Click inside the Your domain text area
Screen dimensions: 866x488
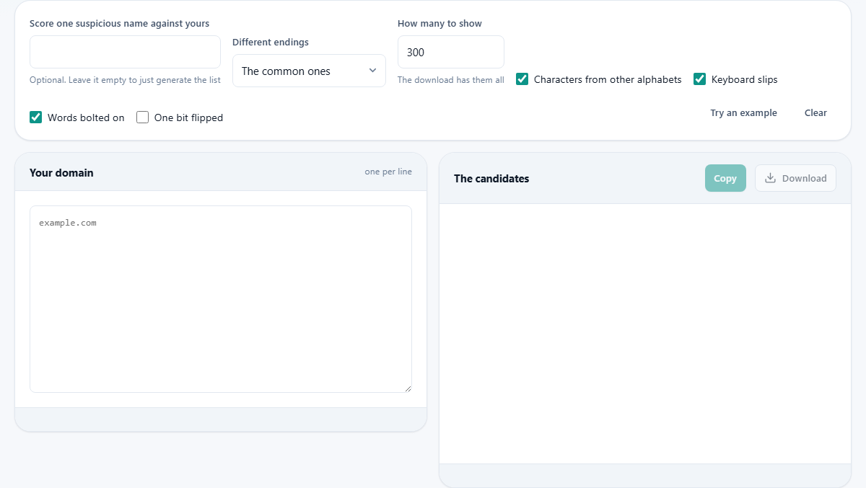221,299
